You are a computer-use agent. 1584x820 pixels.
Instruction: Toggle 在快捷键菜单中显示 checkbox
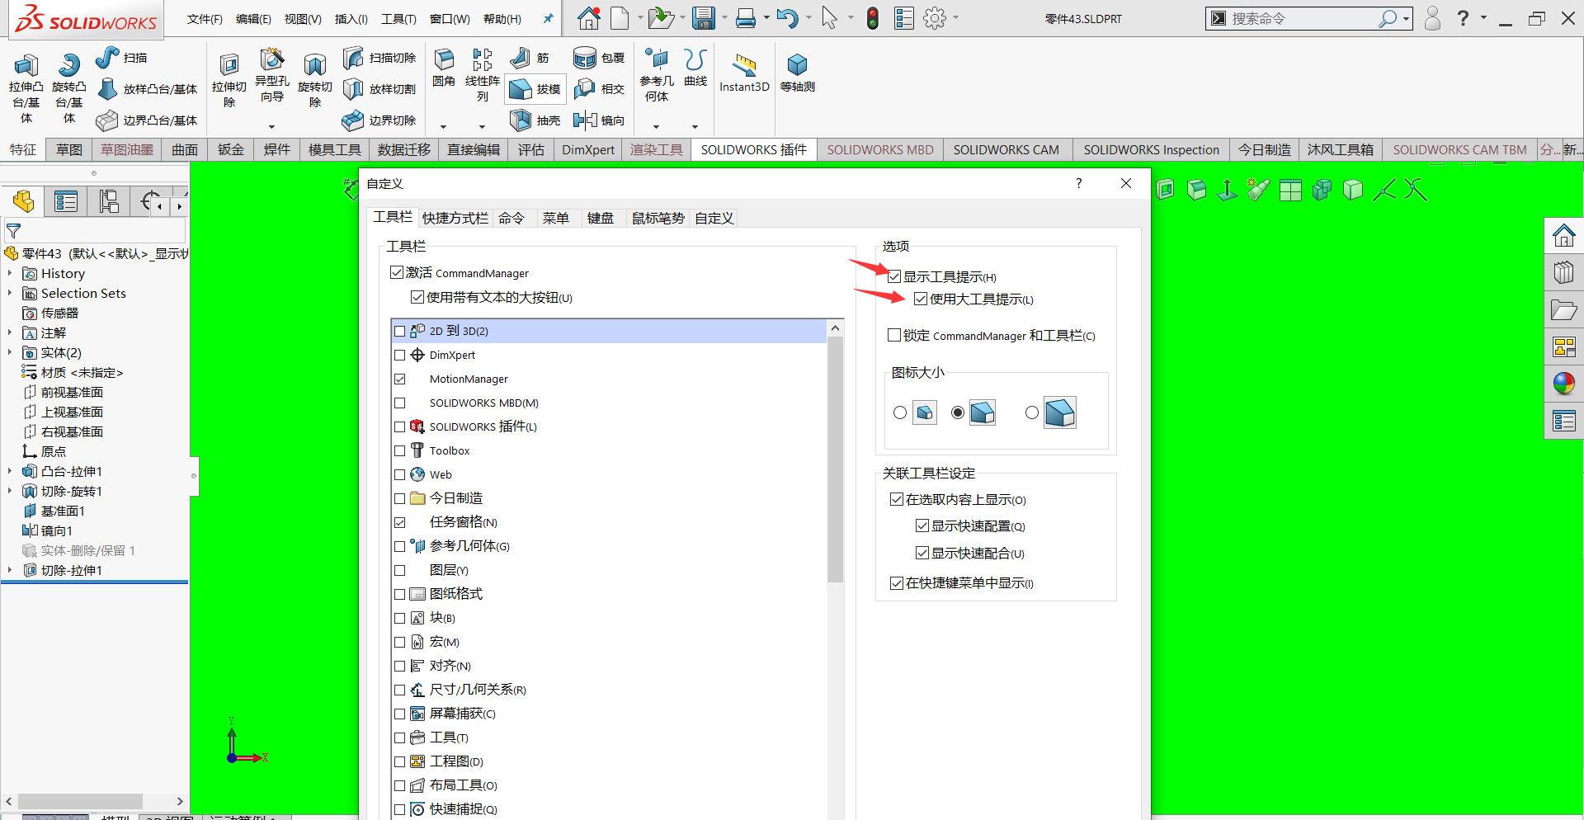coord(897,582)
